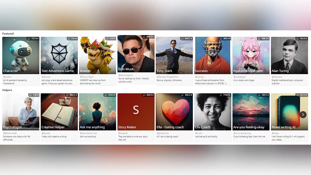
Task: Open the Story Maker red card
Action: click(136, 117)
